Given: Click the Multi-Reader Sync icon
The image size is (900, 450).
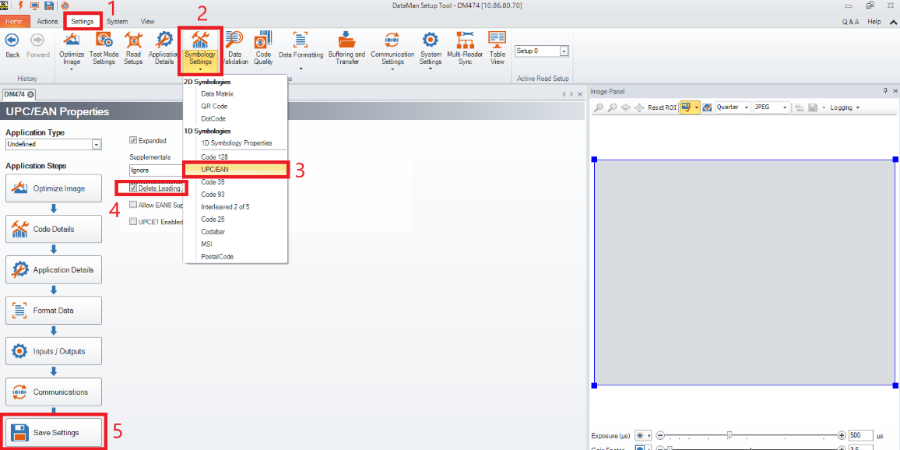Looking at the screenshot, I should tap(465, 48).
